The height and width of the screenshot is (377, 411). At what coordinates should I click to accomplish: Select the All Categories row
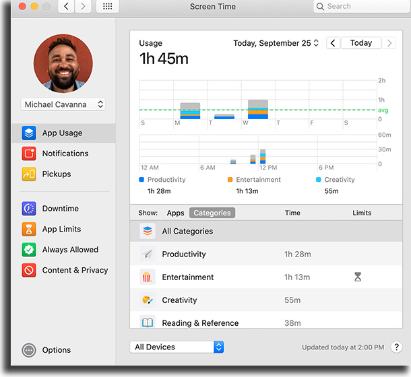[x=266, y=231]
